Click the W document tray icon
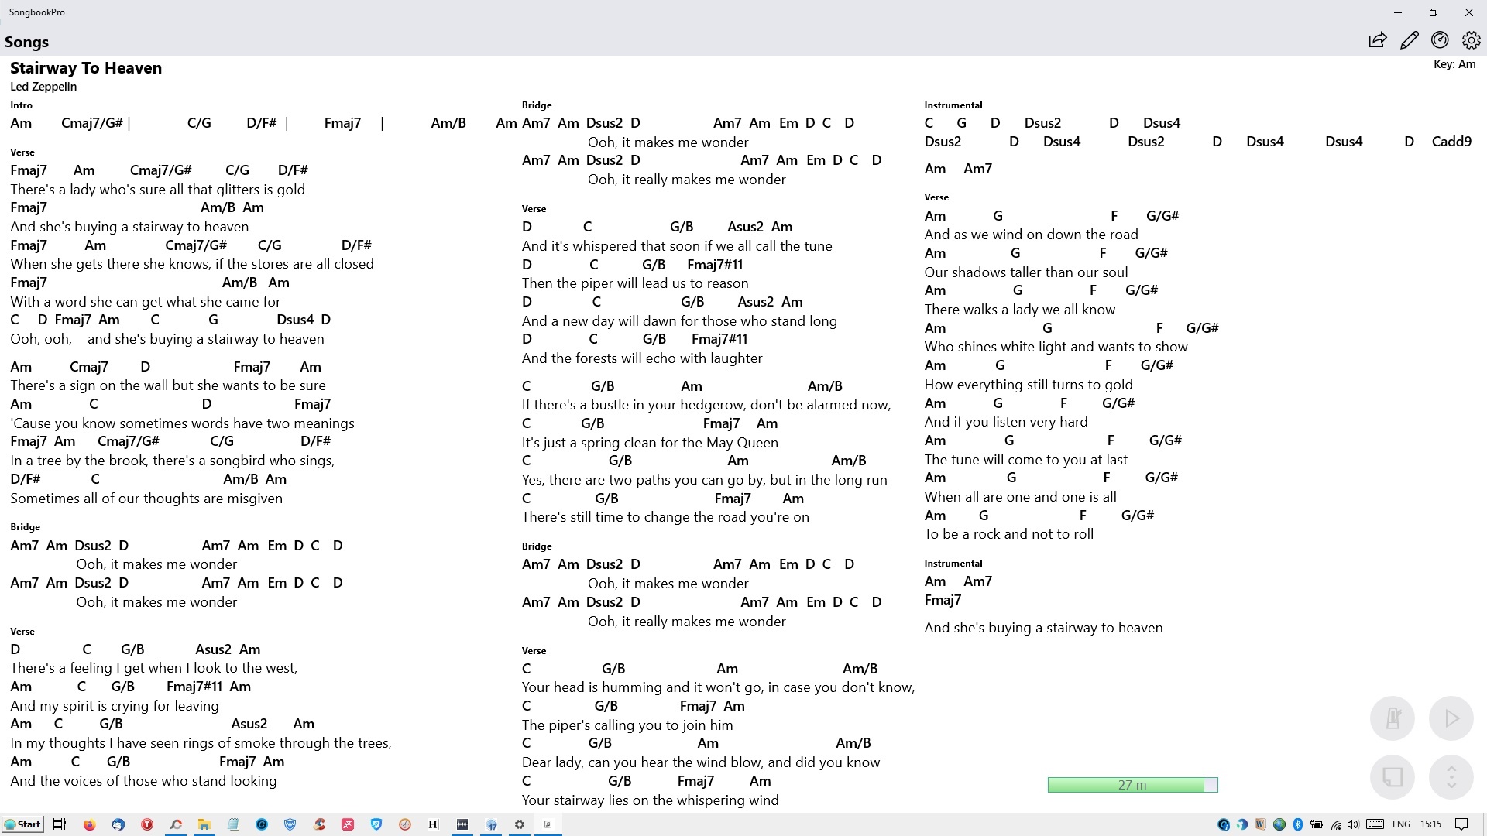This screenshot has height=836, width=1487. (1261, 824)
